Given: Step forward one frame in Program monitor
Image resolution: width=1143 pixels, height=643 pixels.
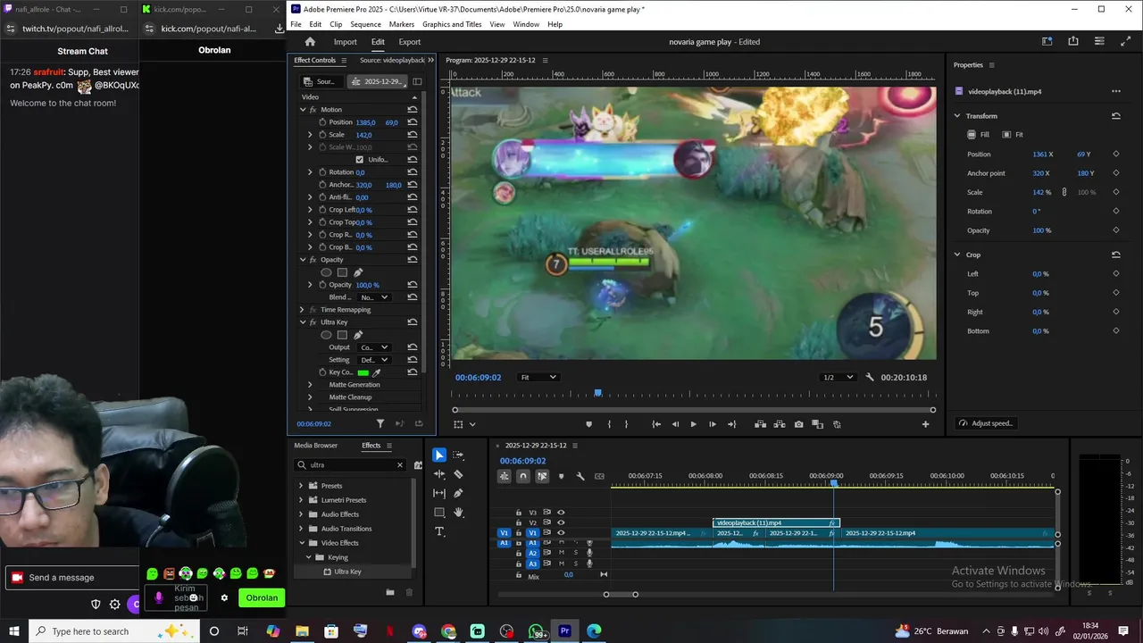Looking at the screenshot, I should point(712,424).
